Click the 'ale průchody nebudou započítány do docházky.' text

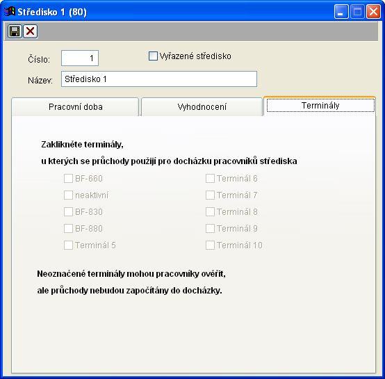coord(129,291)
